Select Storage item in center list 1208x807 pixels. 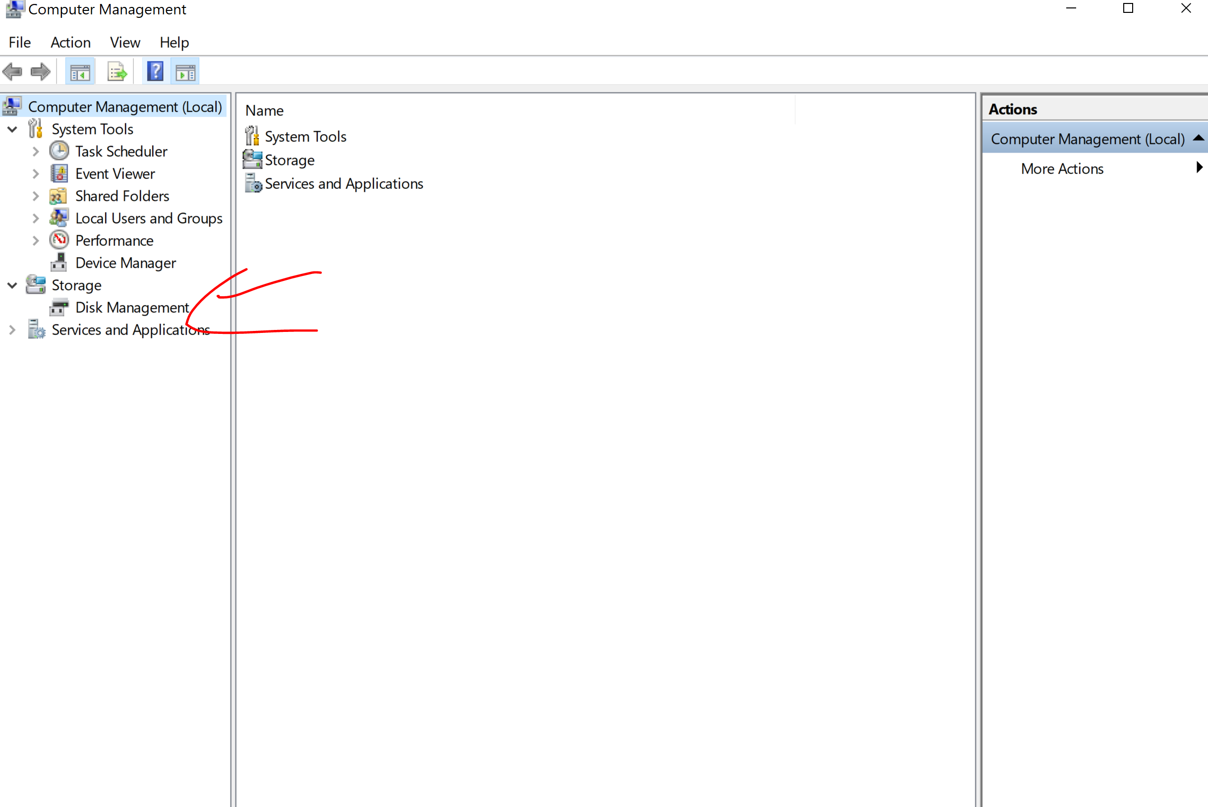click(289, 161)
